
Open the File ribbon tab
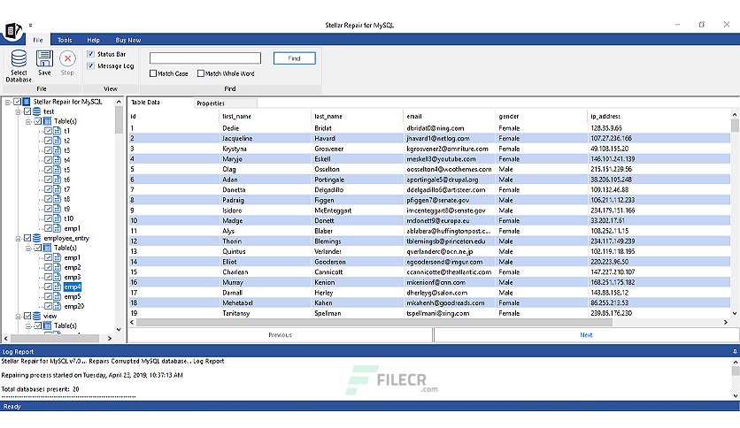tap(38, 40)
